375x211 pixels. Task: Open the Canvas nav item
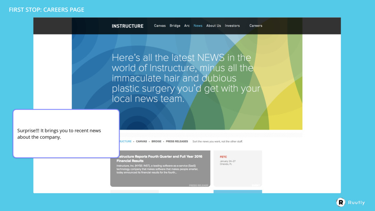click(160, 26)
